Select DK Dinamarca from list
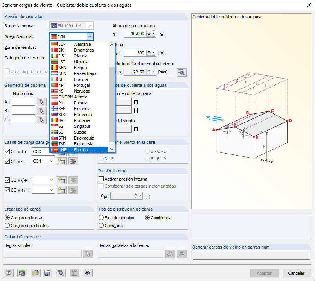The image size is (315, 281). pyautogui.click(x=79, y=50)
